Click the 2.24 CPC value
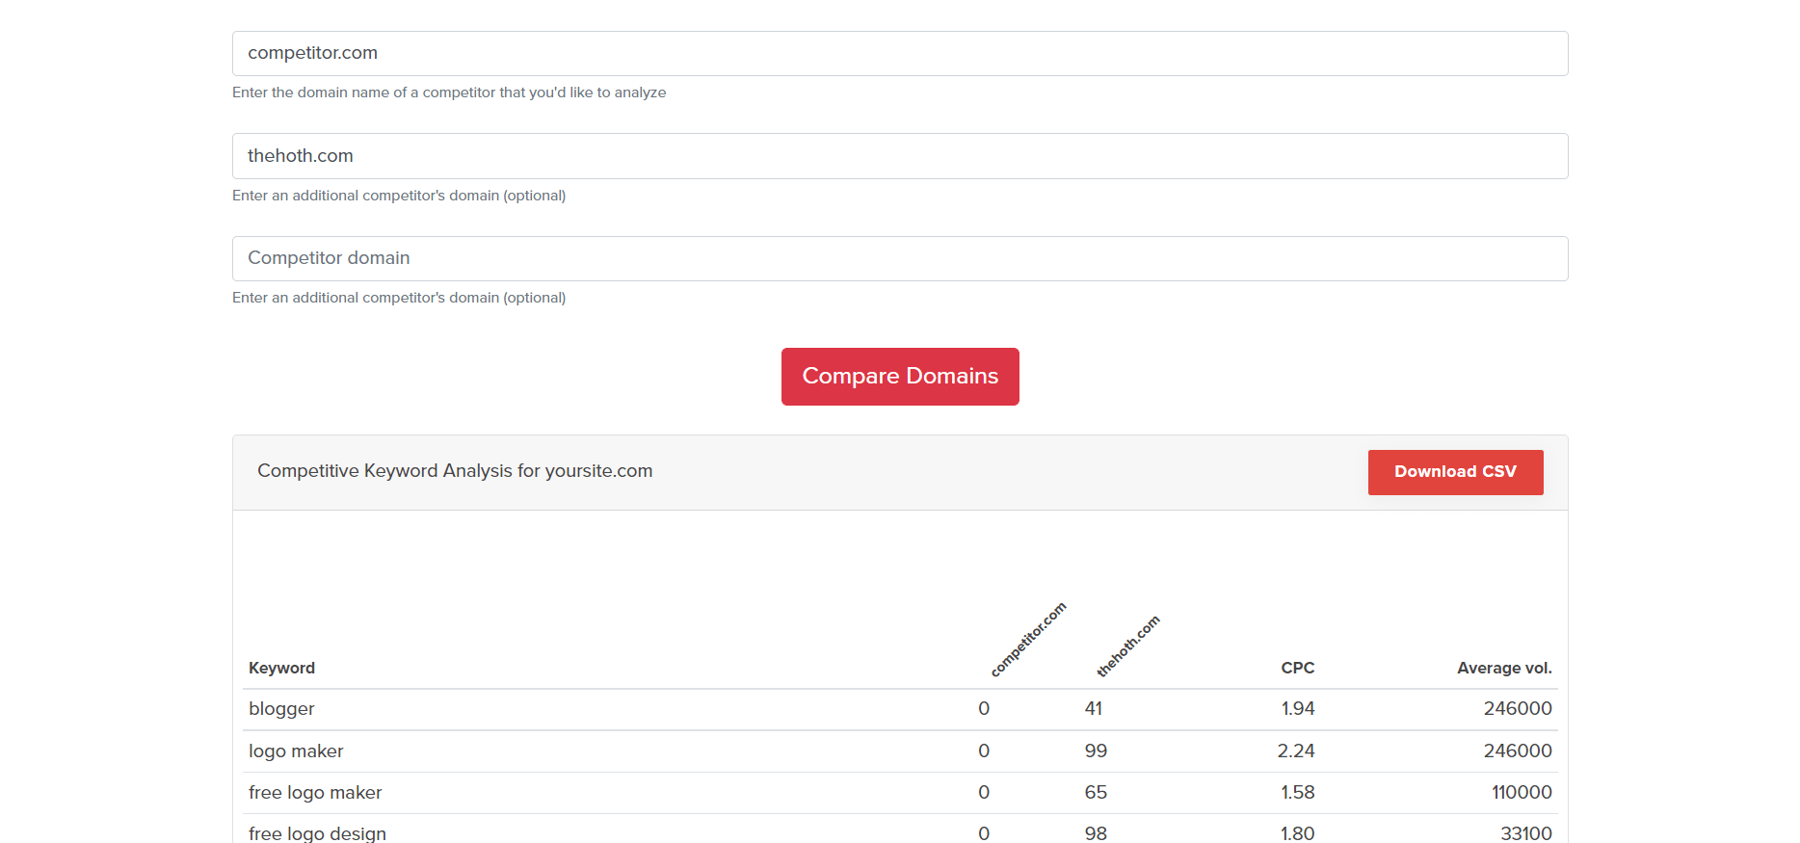 coord(1296,751)
